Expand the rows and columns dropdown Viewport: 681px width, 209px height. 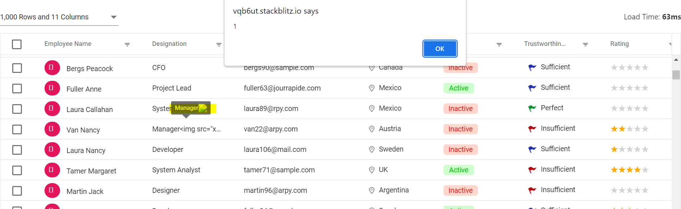coord(114,17)
